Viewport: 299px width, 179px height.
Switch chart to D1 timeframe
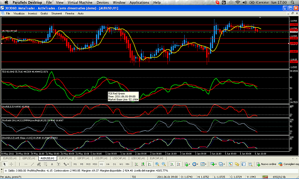point(114,164)
